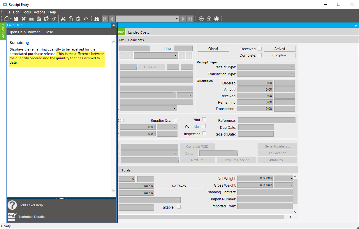Viewport: 359px width, 229px height.
Task: Toggle the Received checkbox
Action: click(260, 49)
